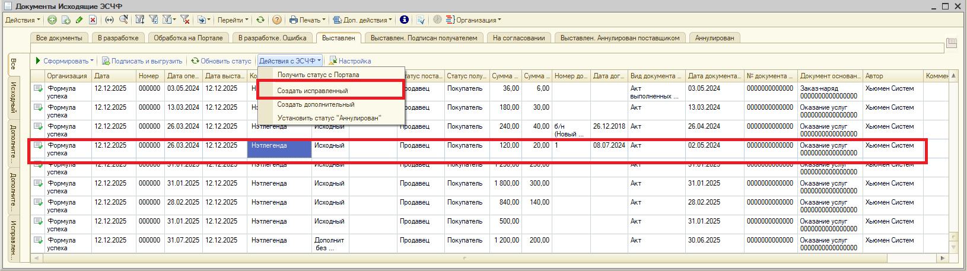The image size is (967, 271).
Task: Click the pencil Edit document icon
Action: [79, 20]
